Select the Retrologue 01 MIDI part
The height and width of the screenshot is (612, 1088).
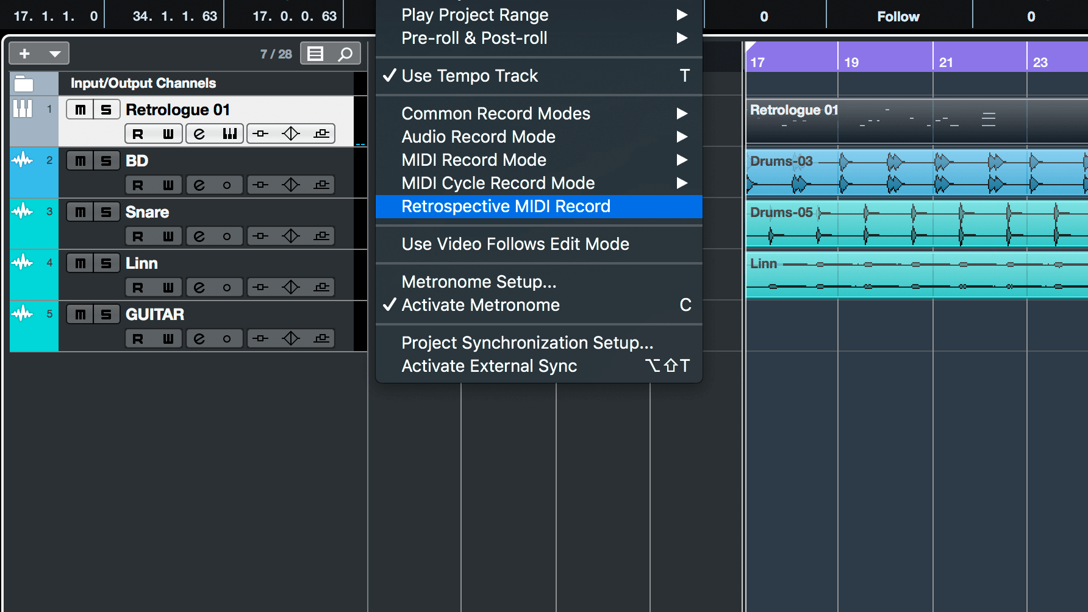coord(917,121)
